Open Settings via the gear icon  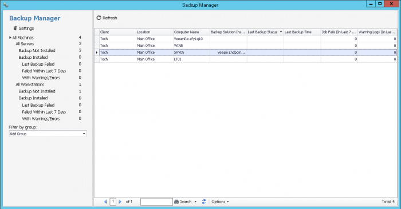(x=15, y=28)
